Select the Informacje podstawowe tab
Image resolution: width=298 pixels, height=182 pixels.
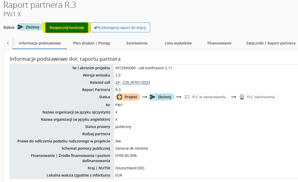(x=40, y=43)
